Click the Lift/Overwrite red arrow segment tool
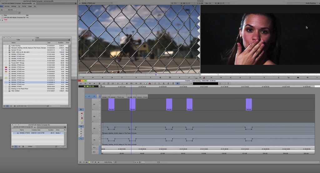The image size is (320, 173). pos(82,113)
